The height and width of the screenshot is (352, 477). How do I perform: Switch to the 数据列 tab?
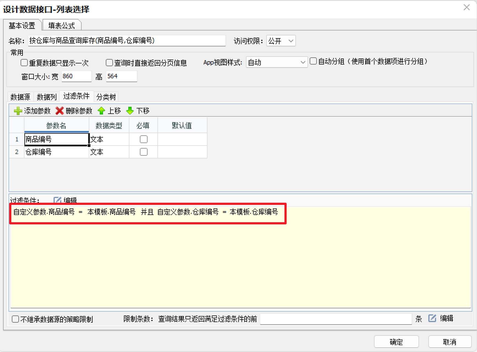pos(47,97)
